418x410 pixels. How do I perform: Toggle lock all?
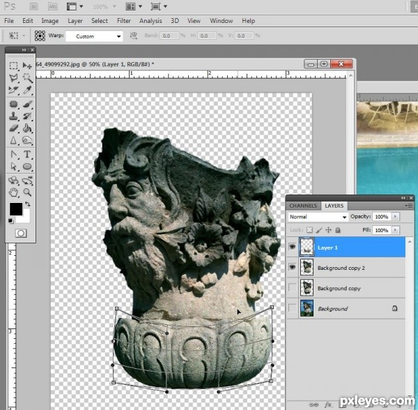coord(338,229)
